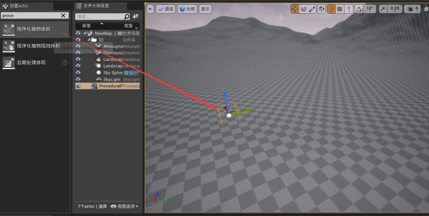Click the SkyLight dome icon

[98, 79]
